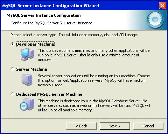
Task: Click the 'utilize up to all available memory' paragraph
Action: (x=94, y=105)
